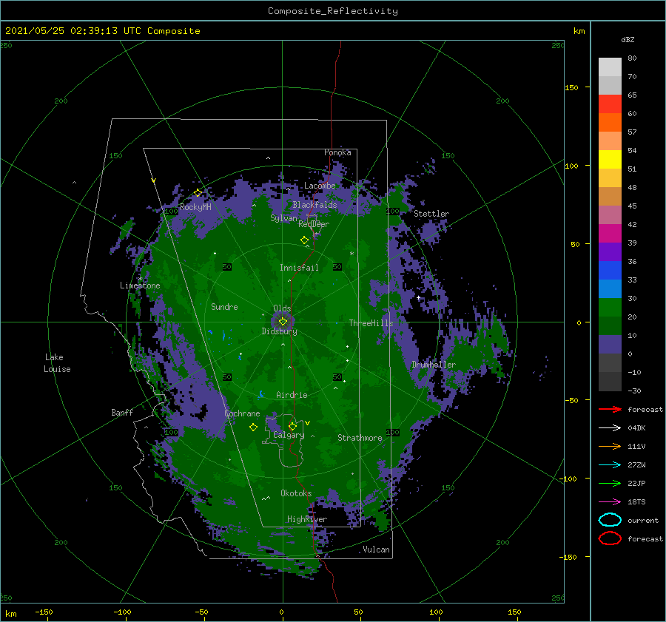
Task: Select the white 04DK arrow symbol
Action: pyautogui.click(x=610, y=427)
